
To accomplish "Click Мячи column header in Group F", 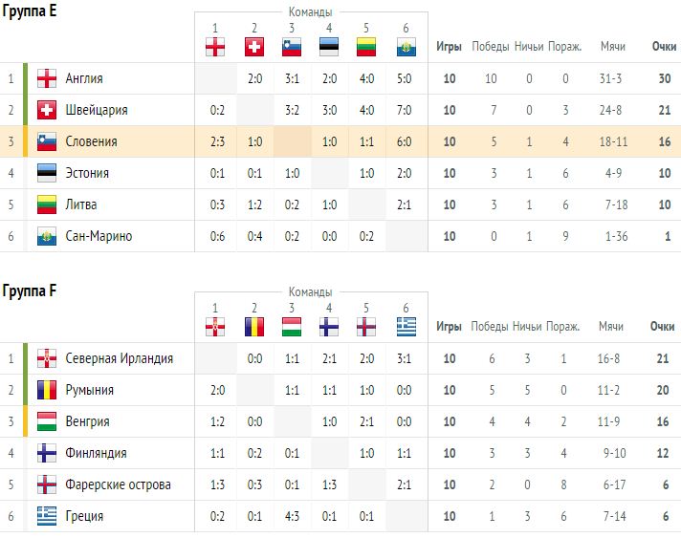I will [611, 326].
